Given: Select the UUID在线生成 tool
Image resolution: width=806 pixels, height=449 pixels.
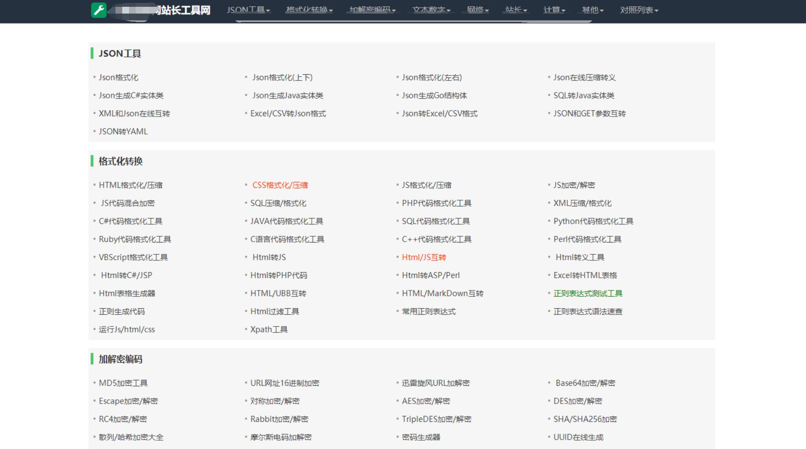Looking at the screenshot, I should point(579,437).
